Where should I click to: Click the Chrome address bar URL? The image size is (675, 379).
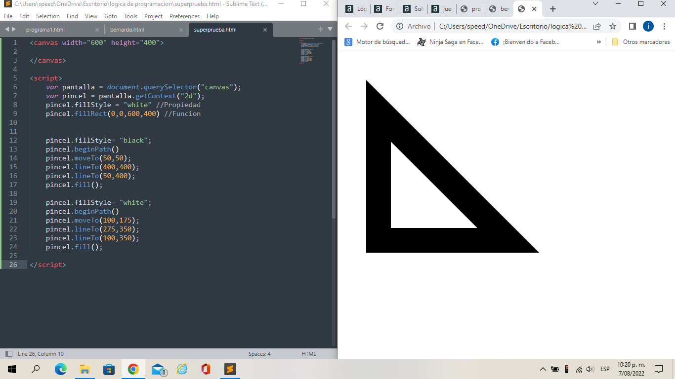pos(513,26)
